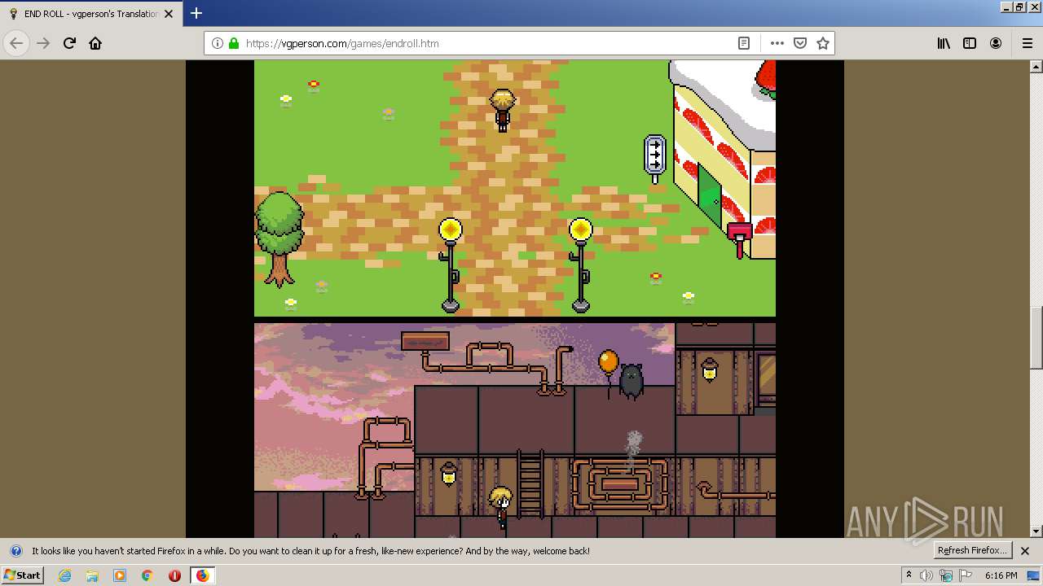Screen dimensions: 1043x586
Task: Show hidden system tray icons
Action: [x=909, y=575]
